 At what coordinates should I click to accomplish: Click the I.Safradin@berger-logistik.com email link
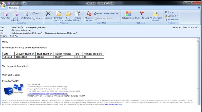click(38, 93)
